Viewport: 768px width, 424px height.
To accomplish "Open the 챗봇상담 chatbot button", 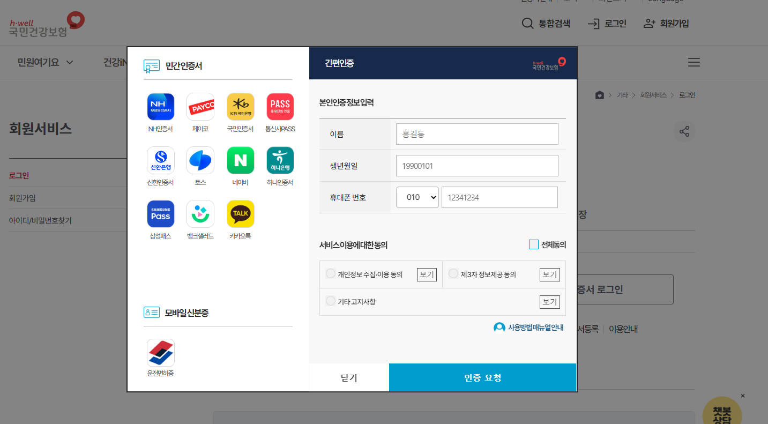I will 722,412.
